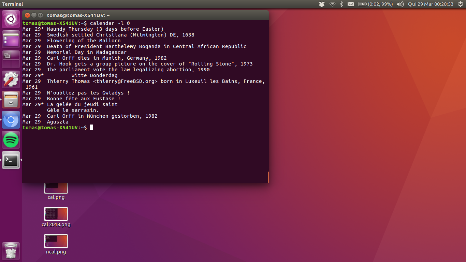466x262 pixels.
Task: Open the battery status menu showing 99%
Action: [375, 4]
